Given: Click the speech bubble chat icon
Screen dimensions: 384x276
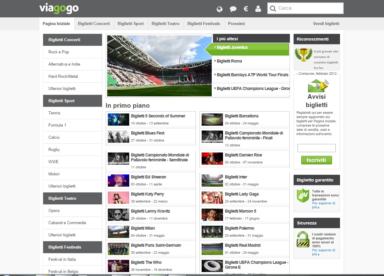Looking at the screenshot, I should coord(233,9).
